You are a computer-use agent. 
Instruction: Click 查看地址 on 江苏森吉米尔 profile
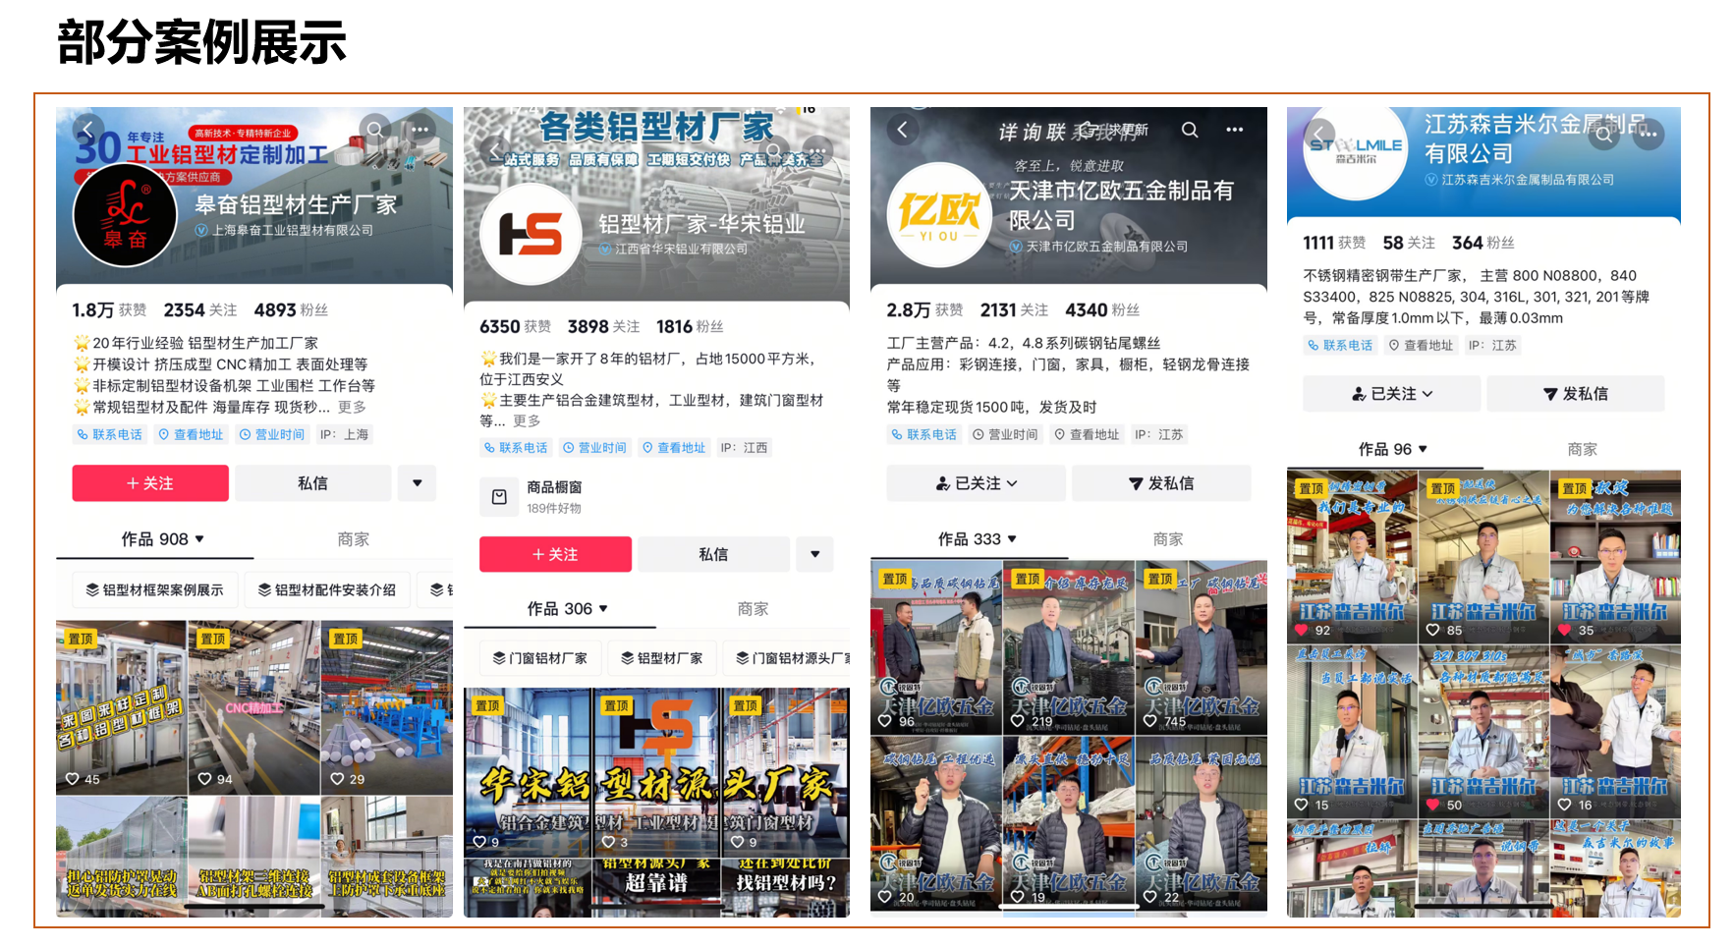tap(1421, 345)
